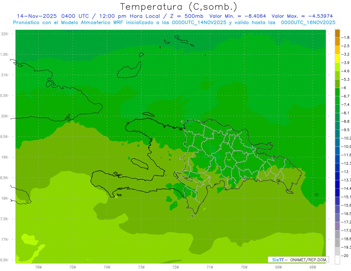
Task: Click the '70W' longitude label
Action: pos(244,267)
